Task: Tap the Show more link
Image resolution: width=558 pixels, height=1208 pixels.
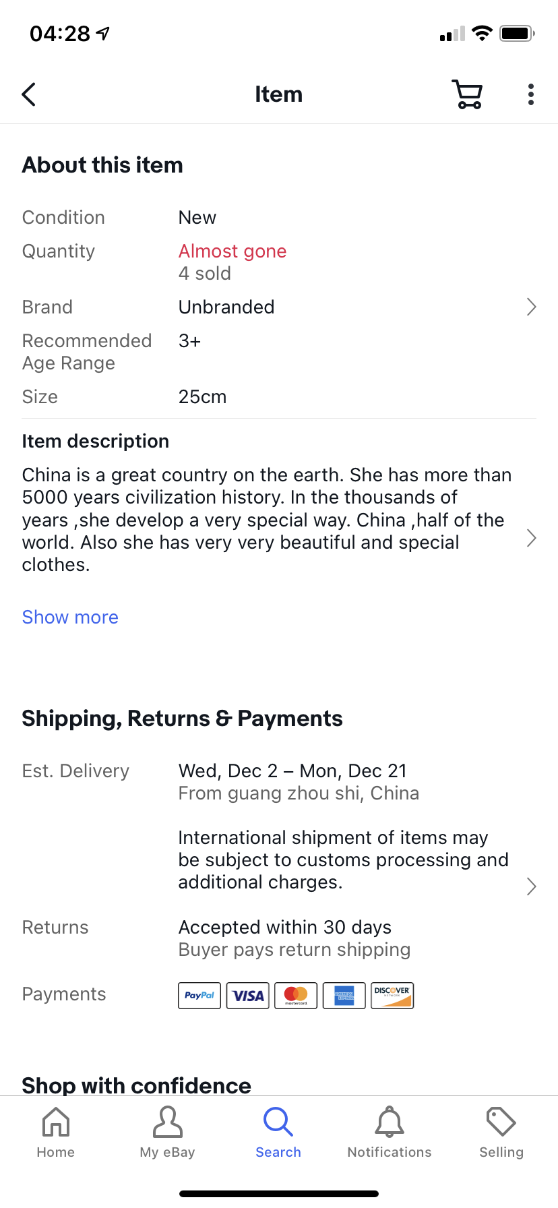Action: click(70, 617)
